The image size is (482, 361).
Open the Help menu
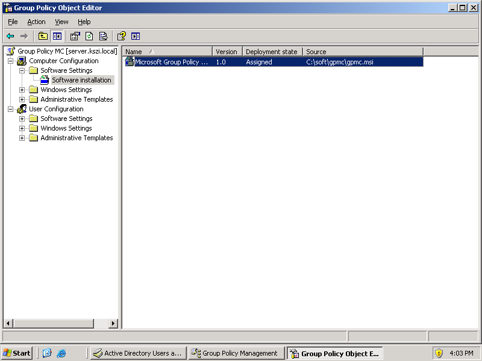(x=84, y=22)
